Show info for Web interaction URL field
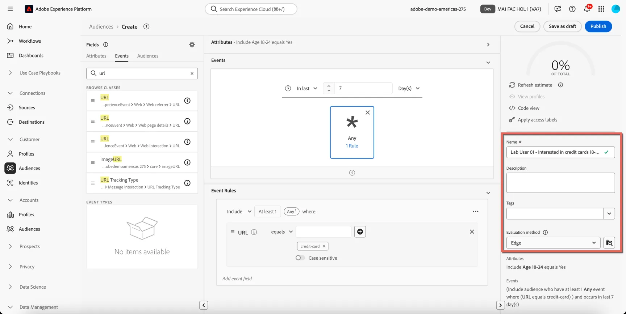This screenshot has height=314, width=626. [x=187, y=142]
